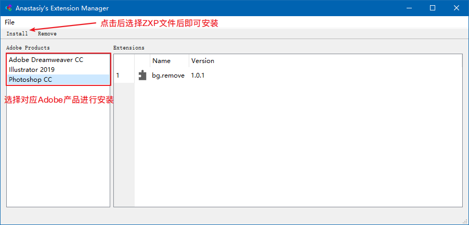Maximize the Extension Manager window
The width and height of the screenshot is (469, 225).
tap(433, 8)
